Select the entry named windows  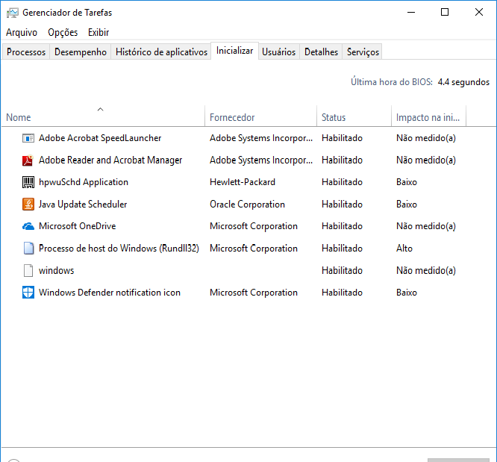coord(56,270)
